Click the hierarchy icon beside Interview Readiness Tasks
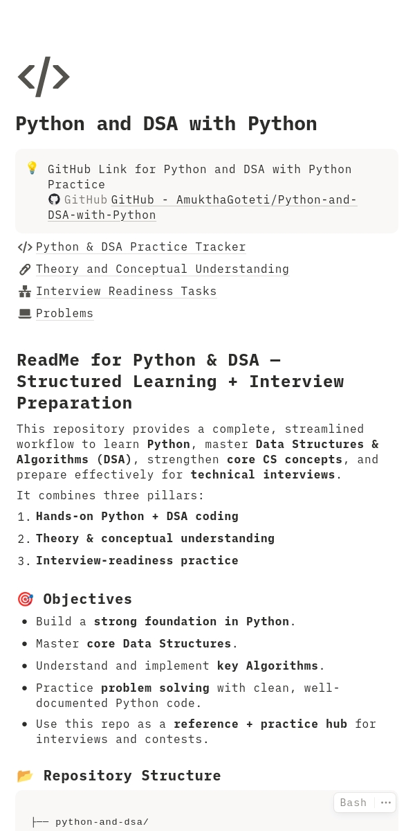 25,292
